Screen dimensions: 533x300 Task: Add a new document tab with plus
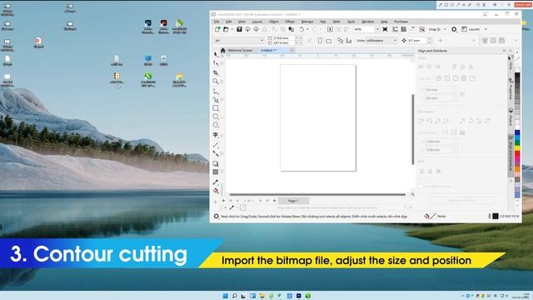coord(292,50)
